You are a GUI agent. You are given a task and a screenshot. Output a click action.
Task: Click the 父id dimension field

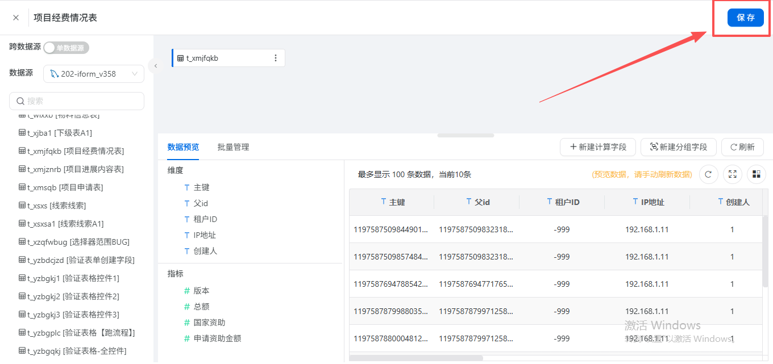point(201,203)
